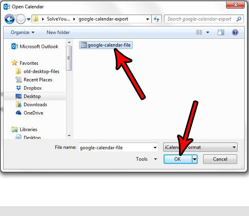
Task: Open Downloads in navigation pane
Action: tap(32, 105)
